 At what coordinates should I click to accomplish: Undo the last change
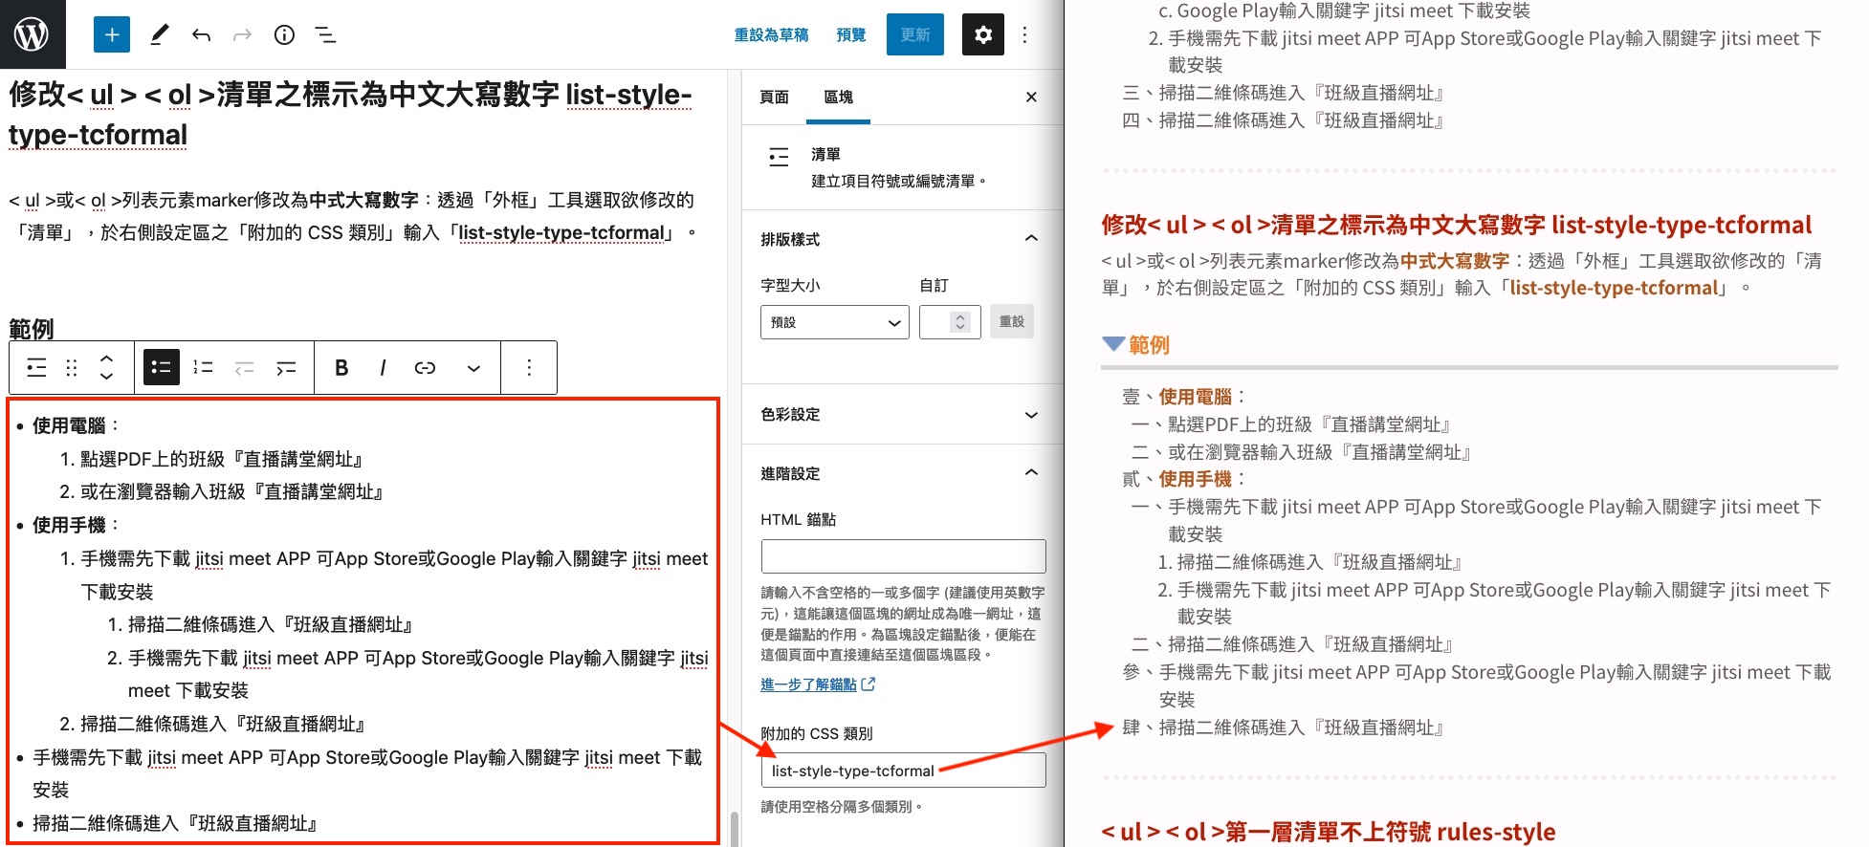coord(201,35)
